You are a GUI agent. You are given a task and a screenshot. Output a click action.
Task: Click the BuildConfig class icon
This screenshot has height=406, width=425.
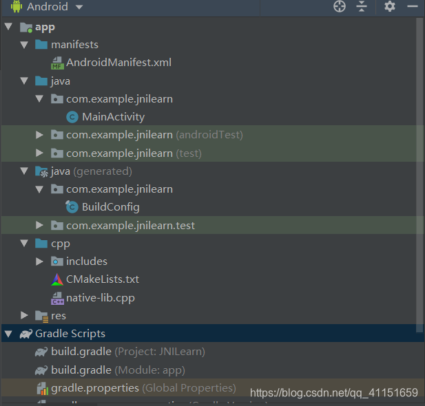[x=72, y=207]
